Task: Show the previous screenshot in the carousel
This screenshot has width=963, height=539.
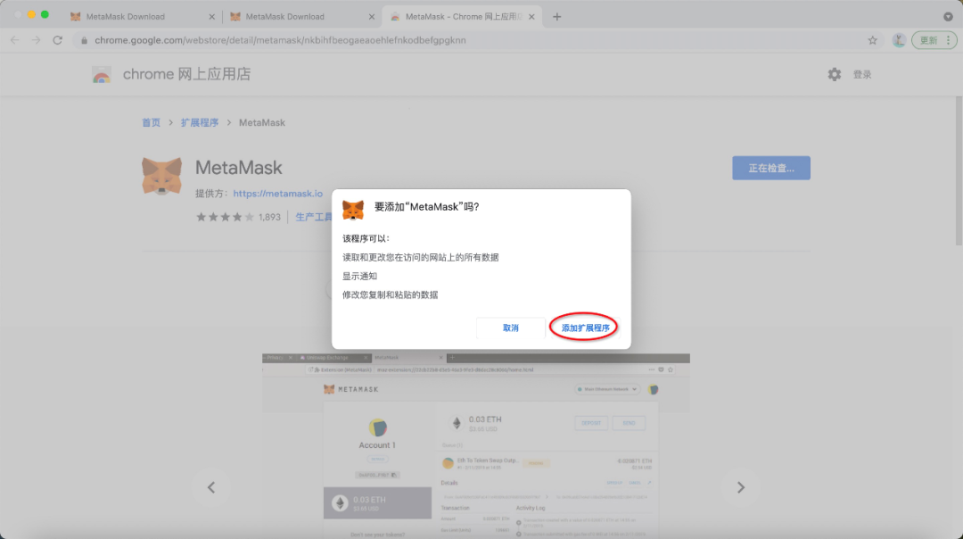Action: (211, 487)
